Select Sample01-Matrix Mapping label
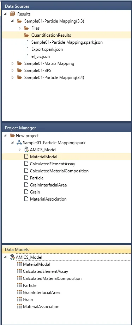 tap(49, 63)
